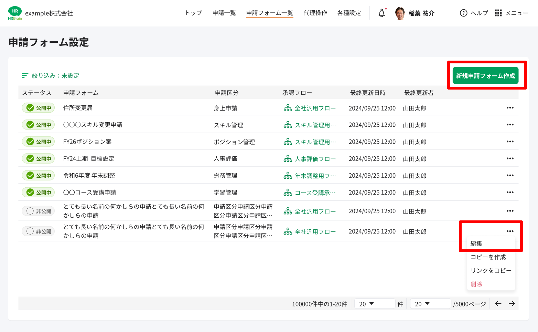538x332 pixels.
Task: Open the ellipsis menu on 住所変更届 row
Action: pos(510,107)
